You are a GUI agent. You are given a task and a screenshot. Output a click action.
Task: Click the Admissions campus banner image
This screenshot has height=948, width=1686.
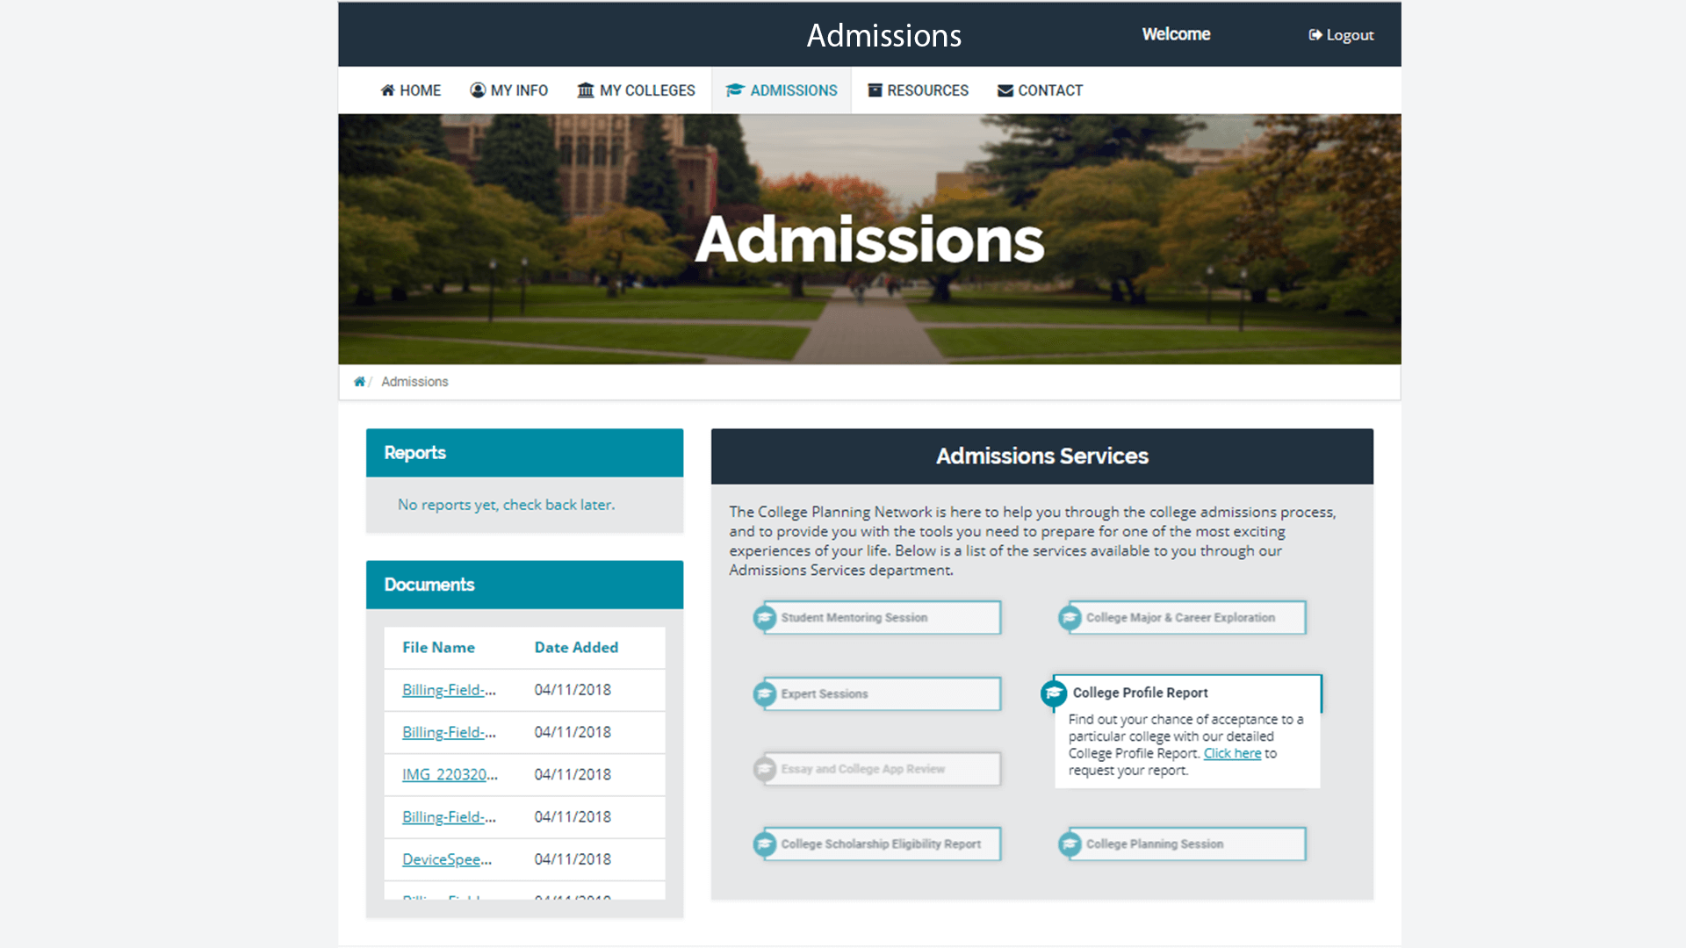coord(869,240)
